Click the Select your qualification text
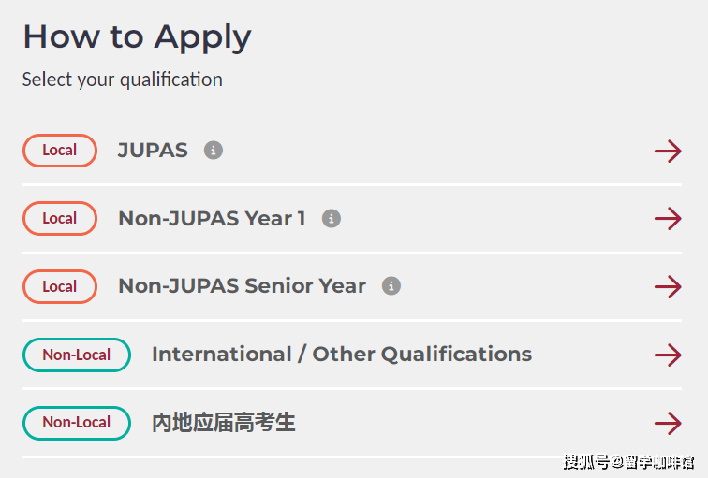This screenshot has width=708, height=478. pyautogui.click(x=123, y=80)
